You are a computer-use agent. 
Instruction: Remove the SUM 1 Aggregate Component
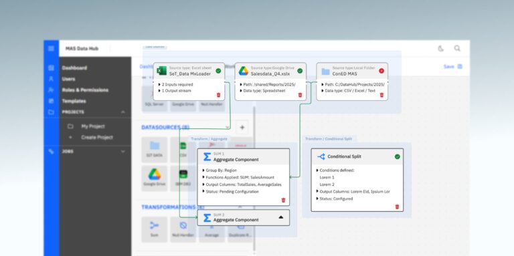tap(284, 200)
